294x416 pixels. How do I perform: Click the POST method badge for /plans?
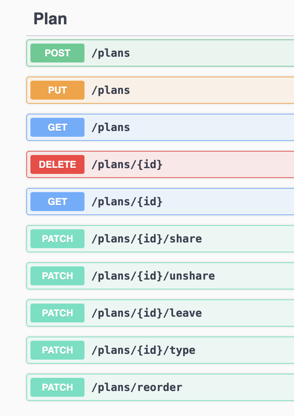57,53
